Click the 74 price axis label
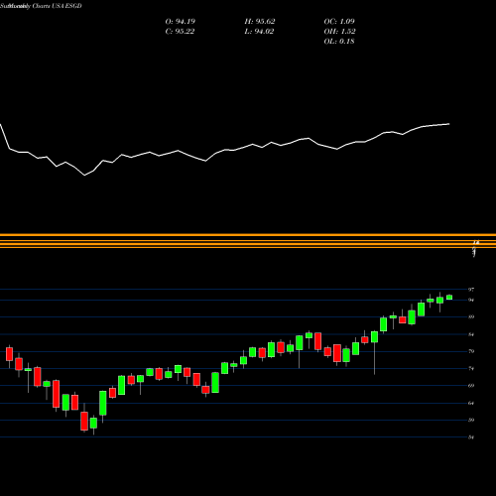Viewport: 496px width, 496px height. click(471, 368)
